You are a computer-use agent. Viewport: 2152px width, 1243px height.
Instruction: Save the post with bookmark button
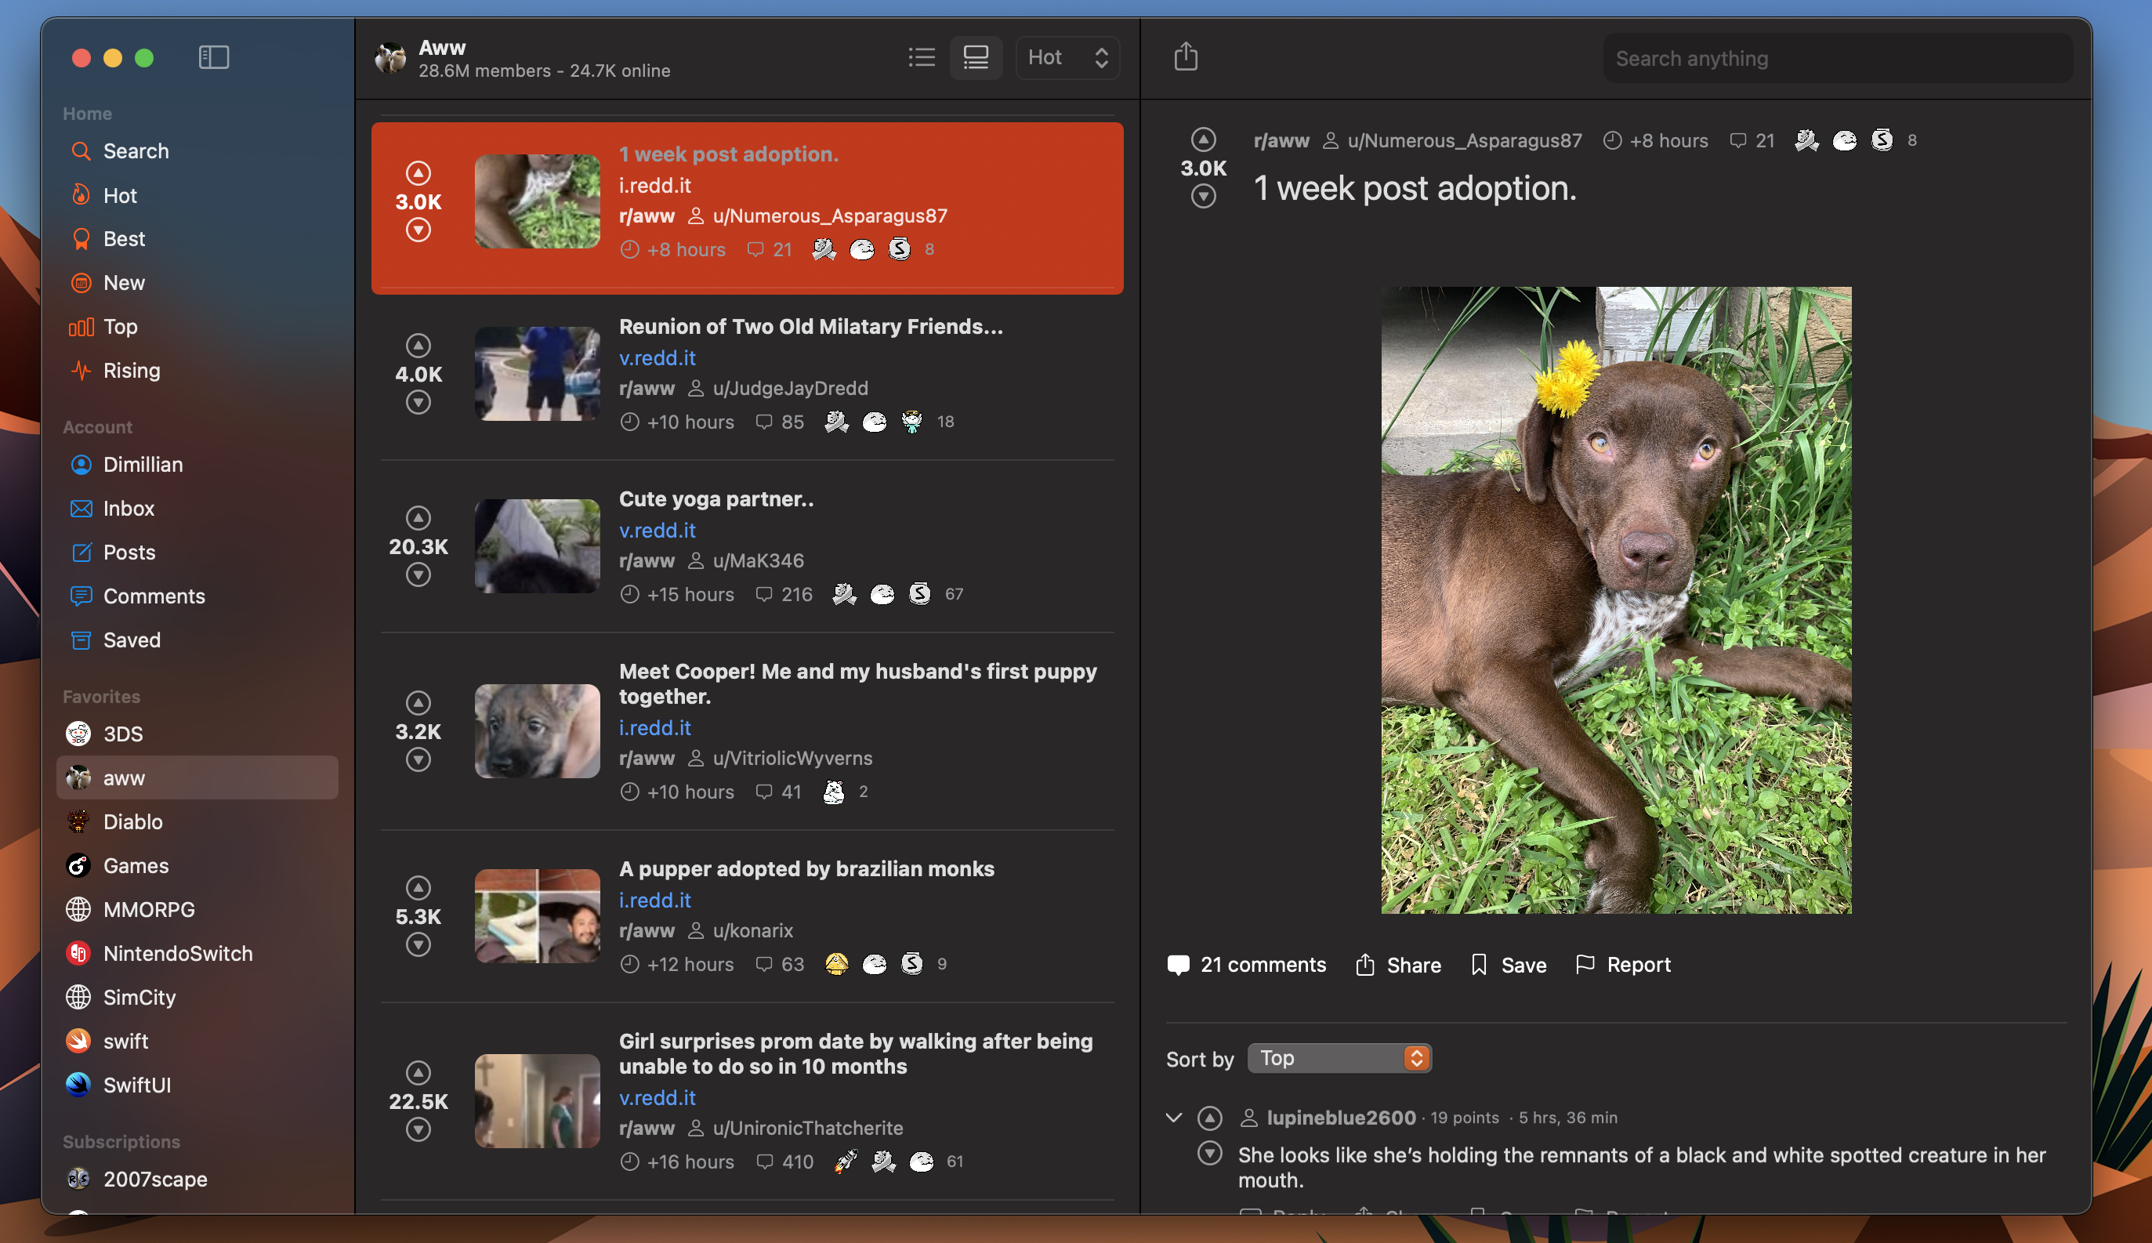[x=1509, y=965]
